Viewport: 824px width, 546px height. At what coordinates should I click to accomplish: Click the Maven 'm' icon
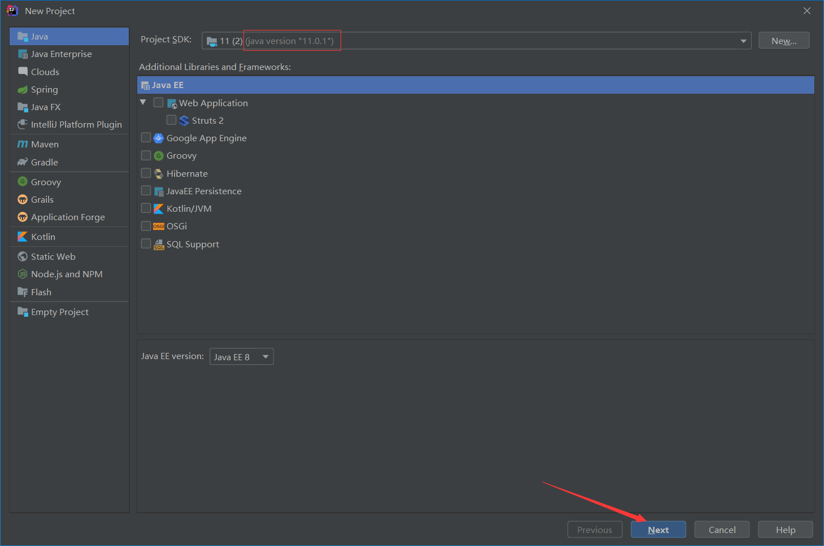pos(23,144)
